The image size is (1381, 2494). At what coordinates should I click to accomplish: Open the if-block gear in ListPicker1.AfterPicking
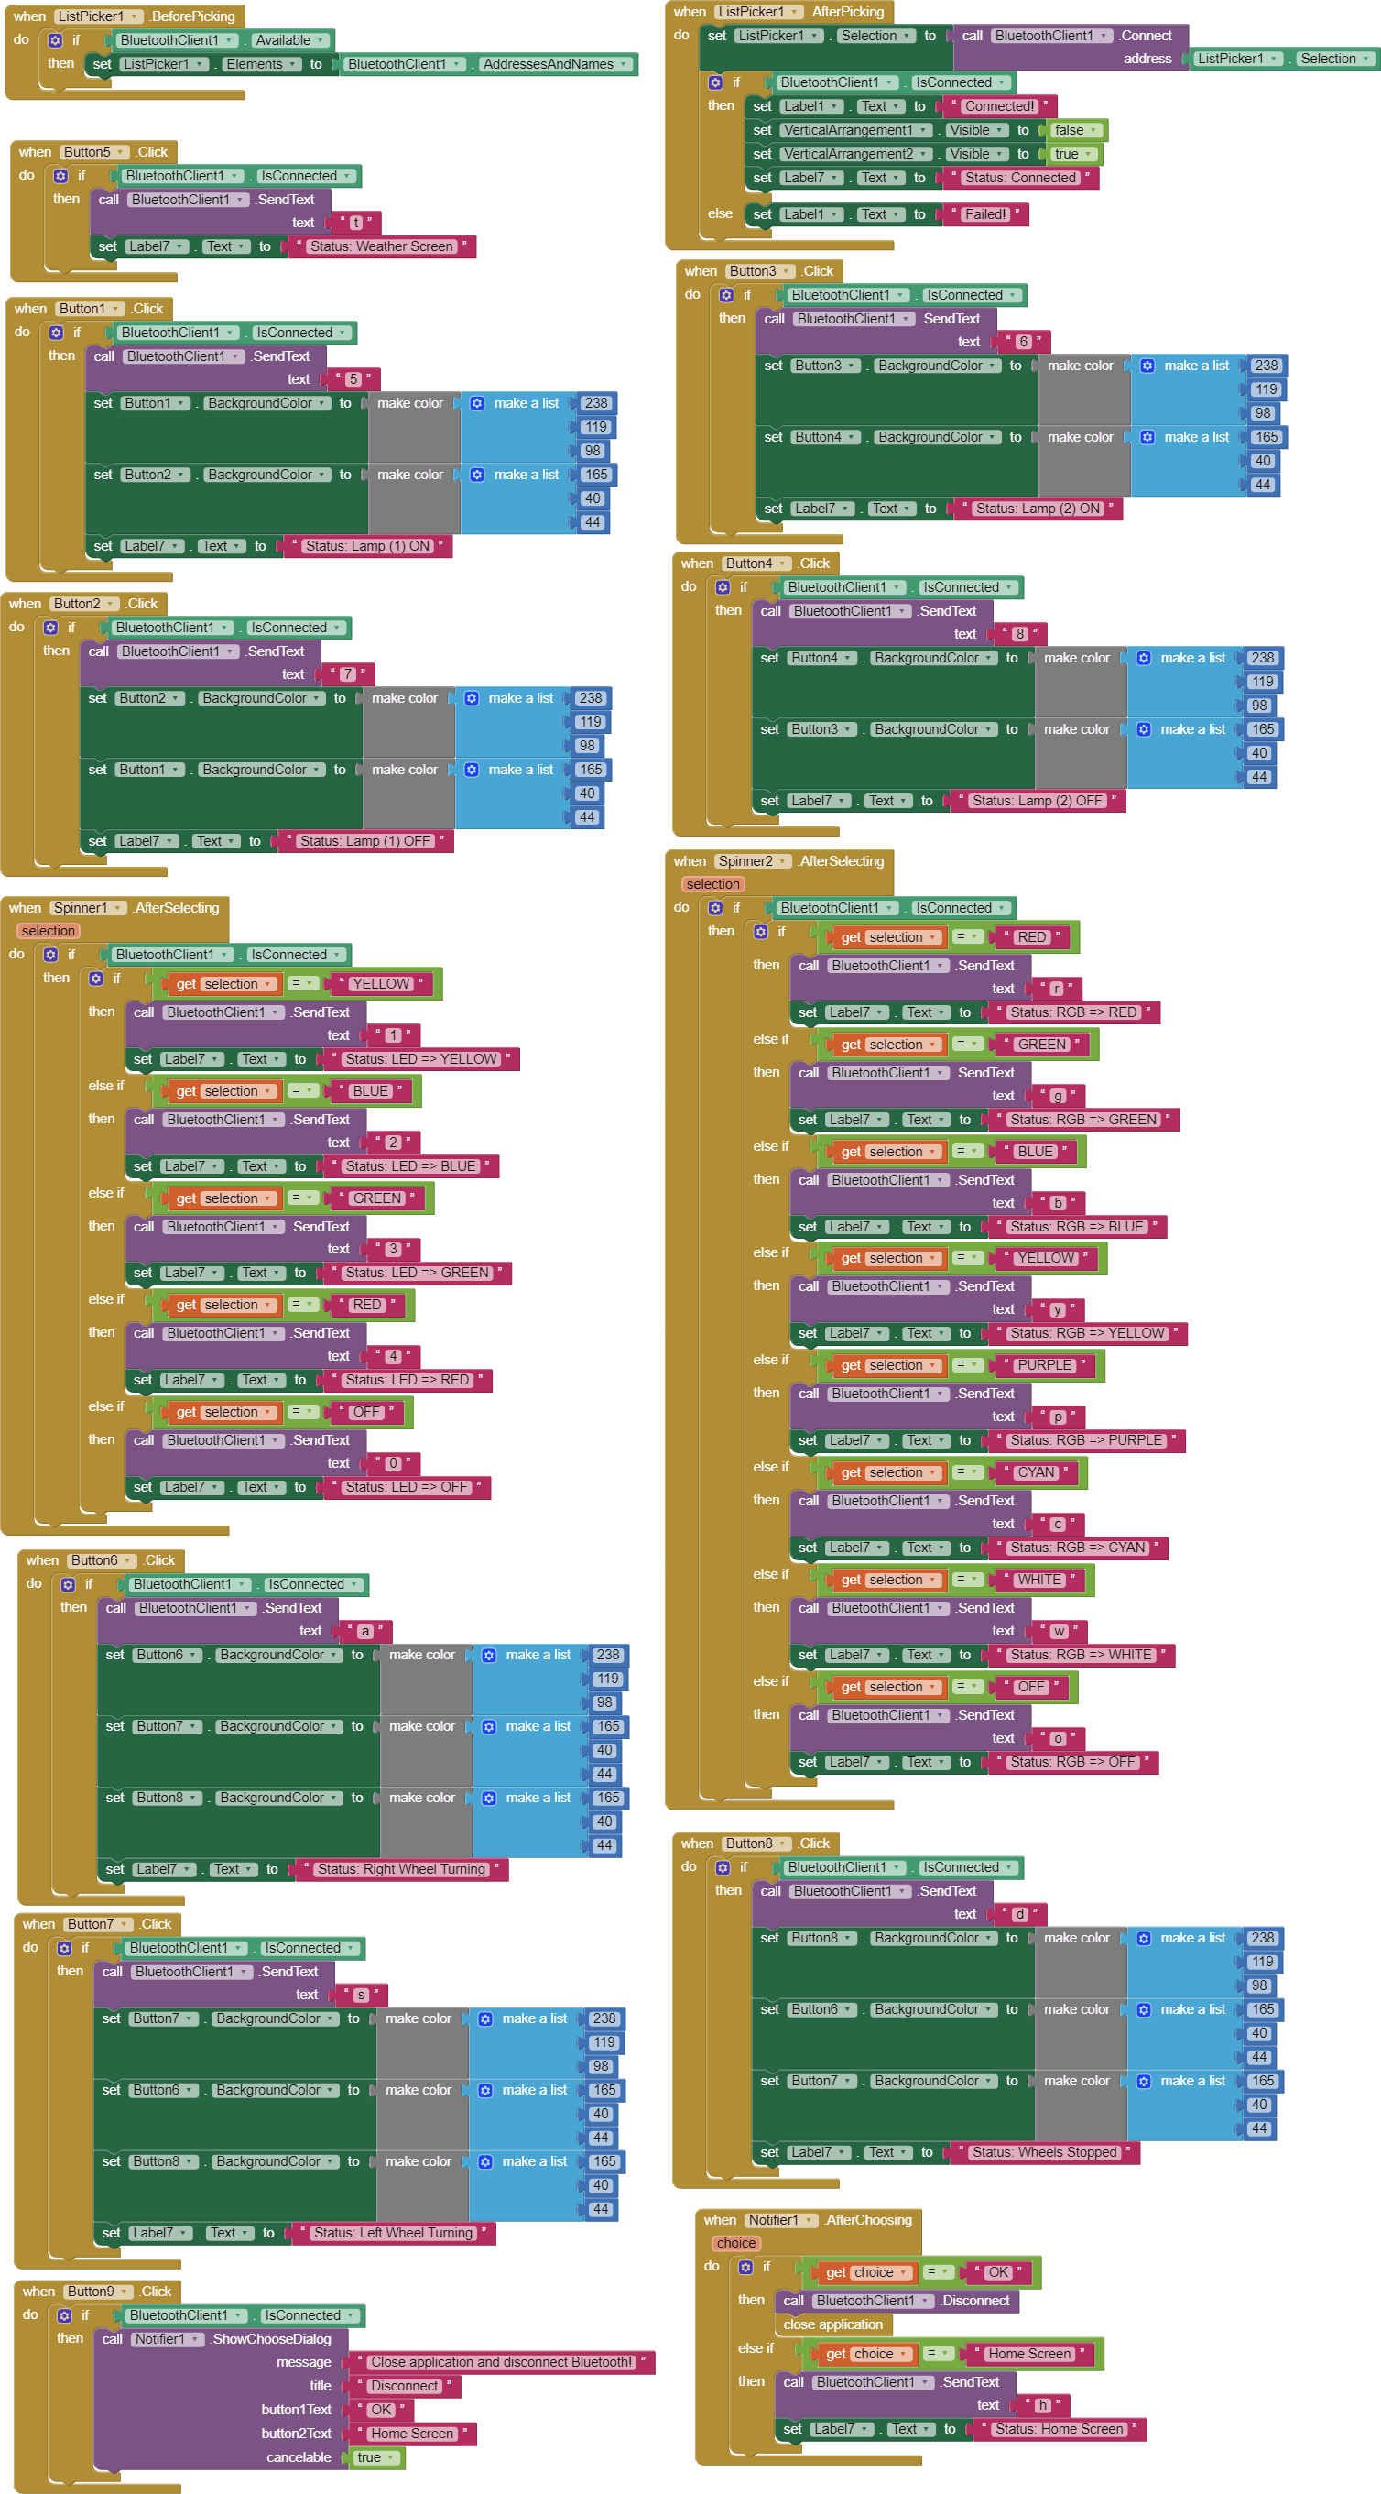click(x=715, y=83)
